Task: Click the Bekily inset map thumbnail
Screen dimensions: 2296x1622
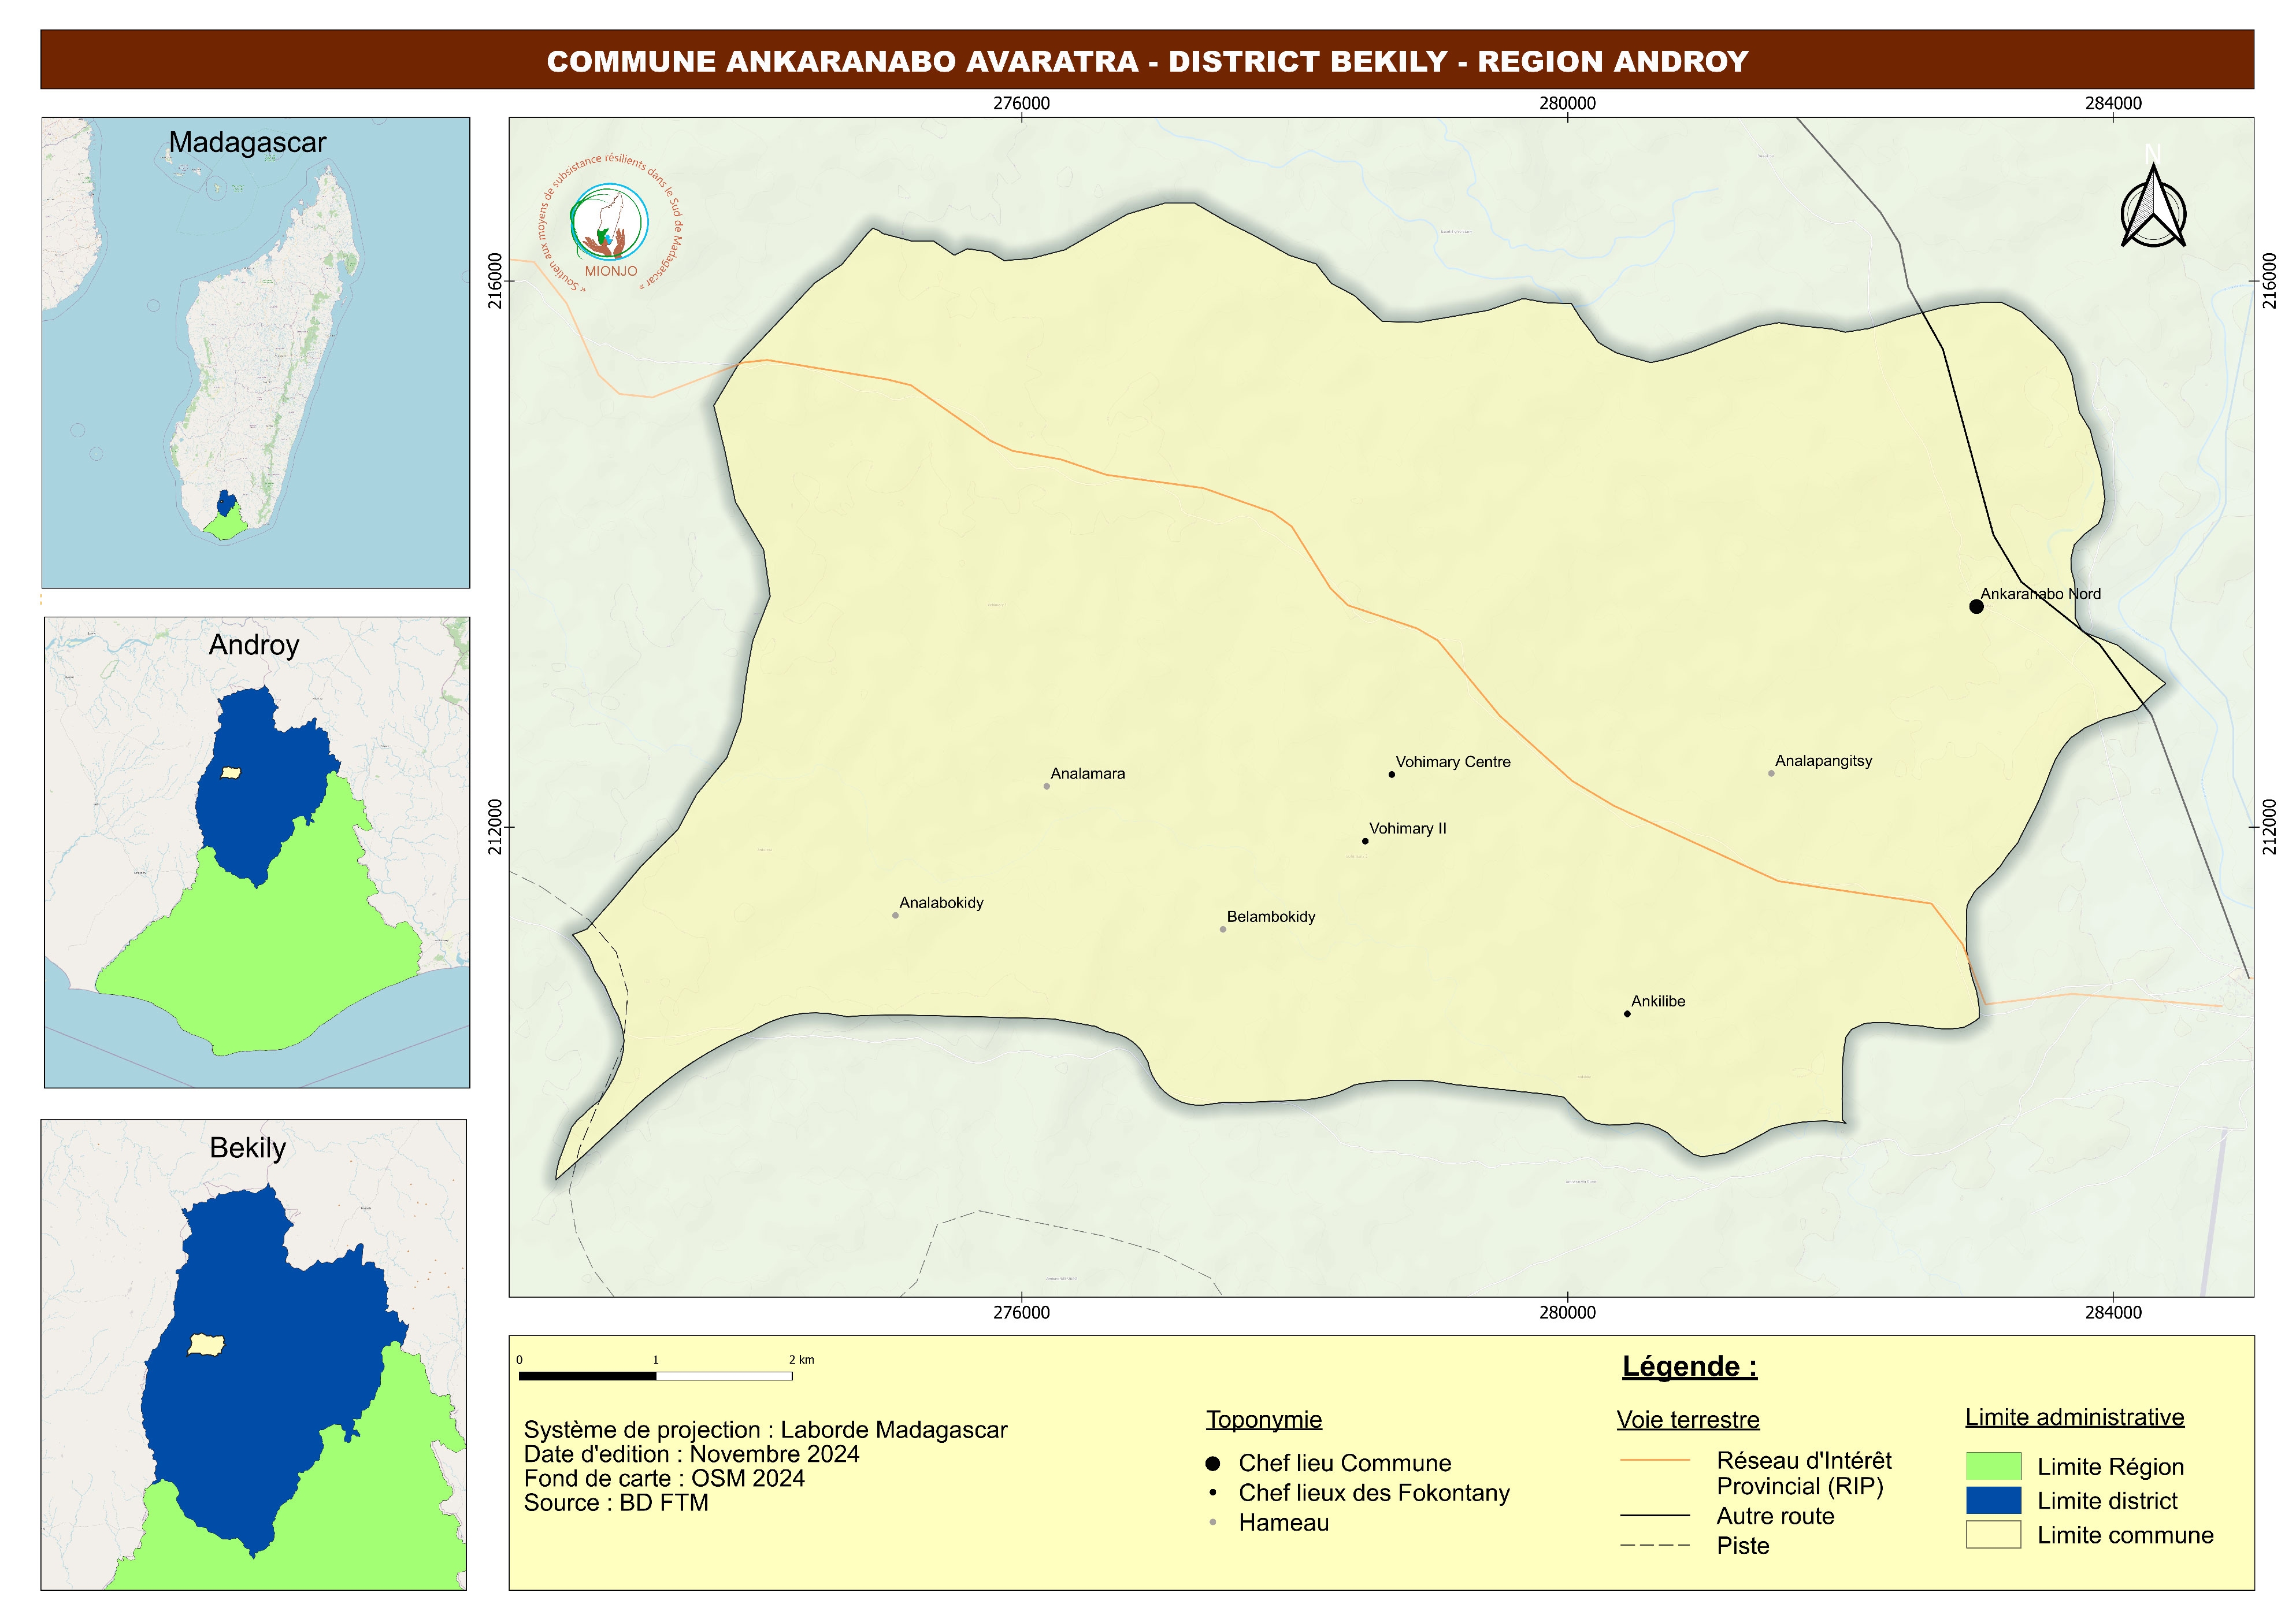Action: (254, 1354)
